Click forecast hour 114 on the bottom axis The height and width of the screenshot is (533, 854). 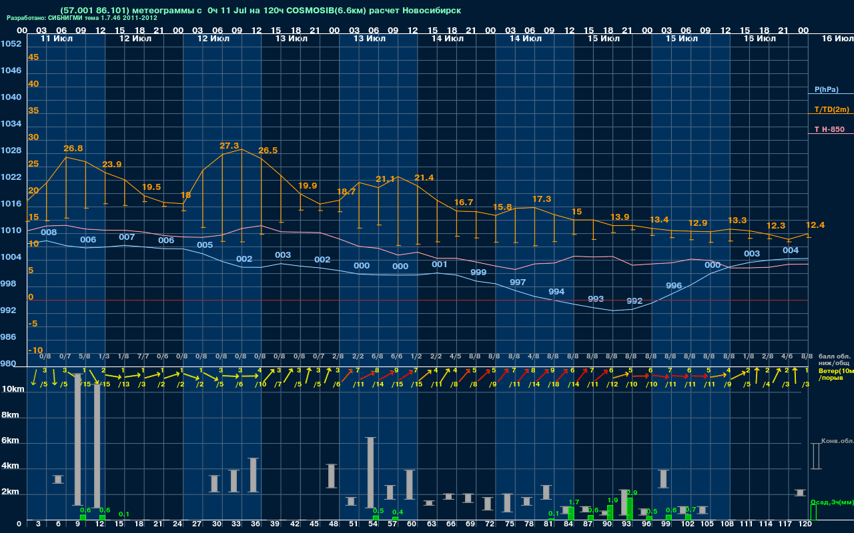point(766,524)
